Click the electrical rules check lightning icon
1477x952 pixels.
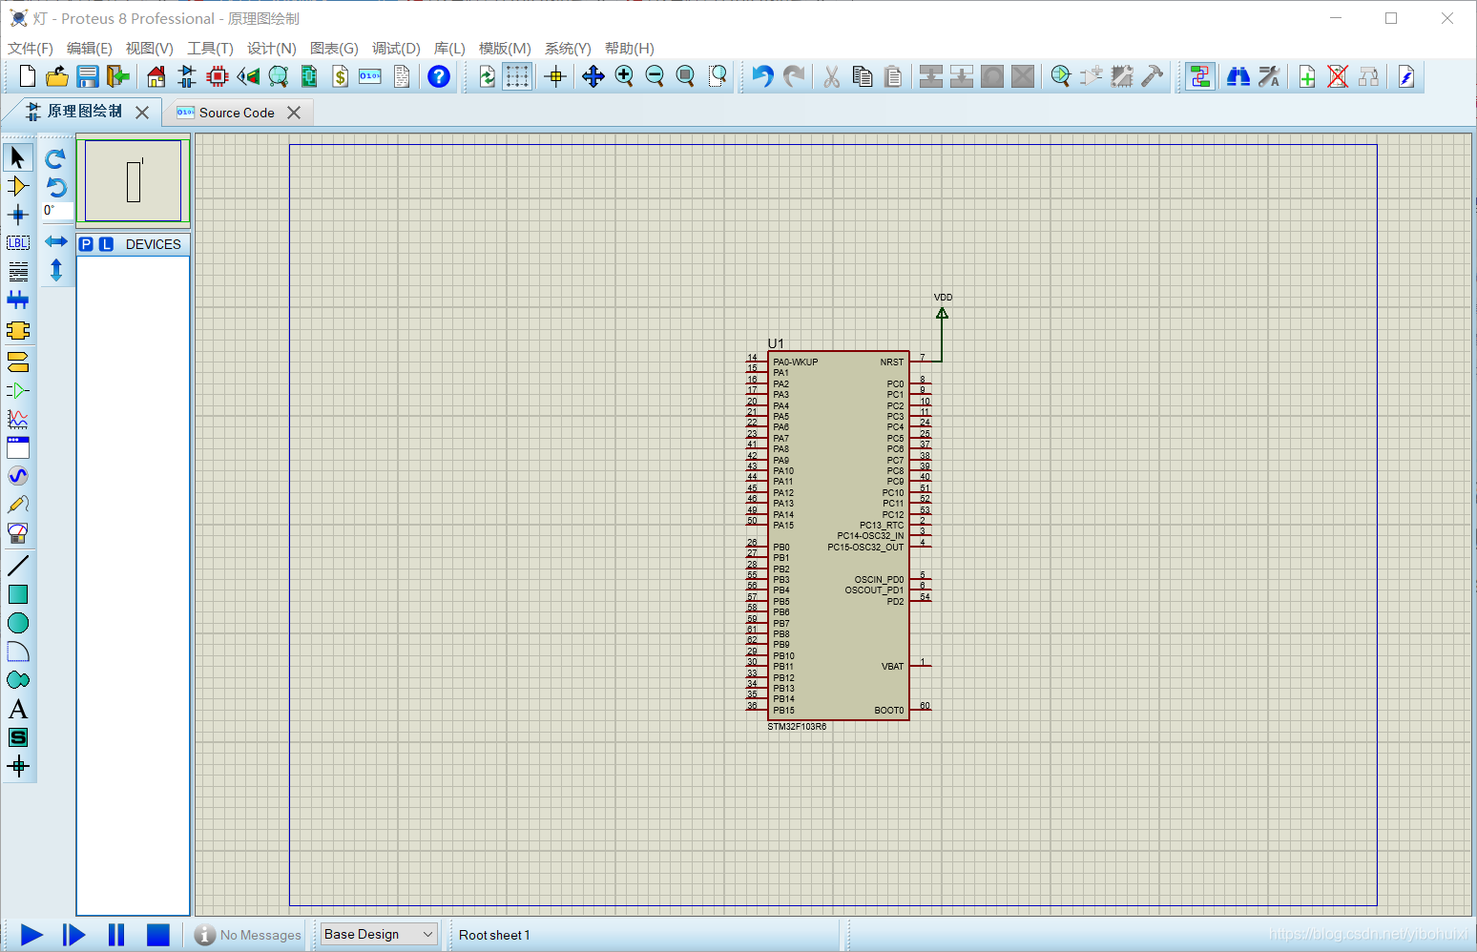tap(1406, 76)
